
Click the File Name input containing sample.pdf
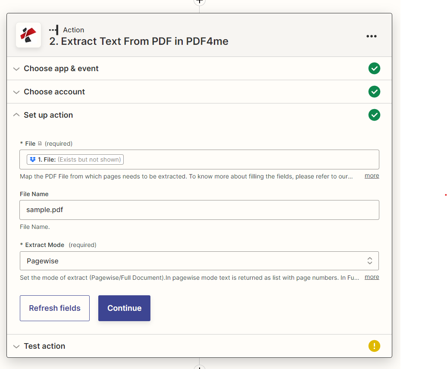pos(199,210)
